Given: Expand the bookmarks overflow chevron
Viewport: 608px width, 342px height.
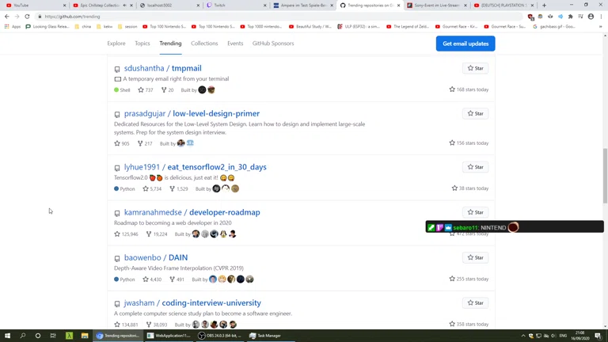Looking at the screenshot, I should coord(601,27).
